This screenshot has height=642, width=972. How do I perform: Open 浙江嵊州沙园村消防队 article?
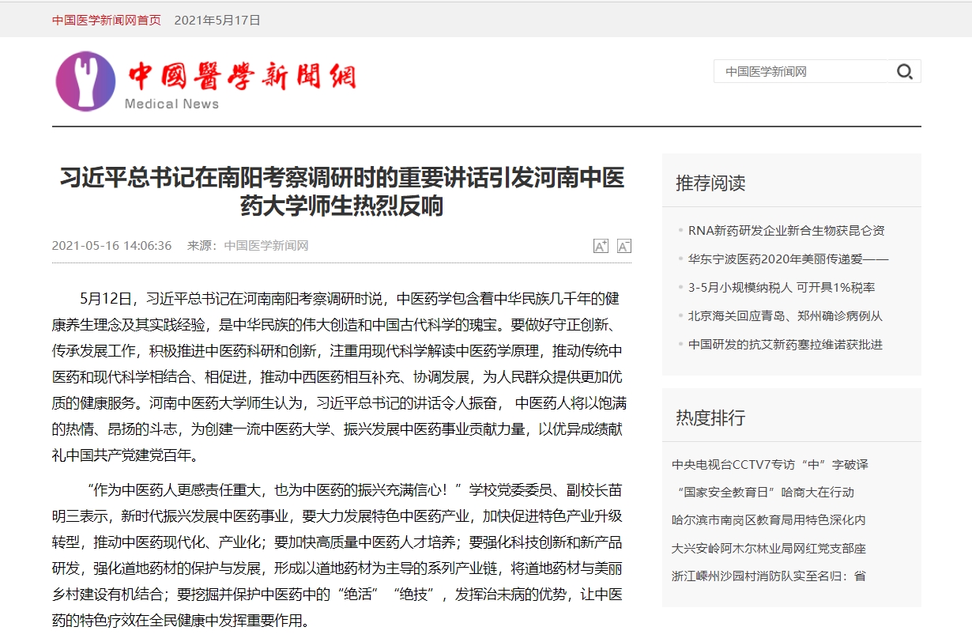coord(768,576)
